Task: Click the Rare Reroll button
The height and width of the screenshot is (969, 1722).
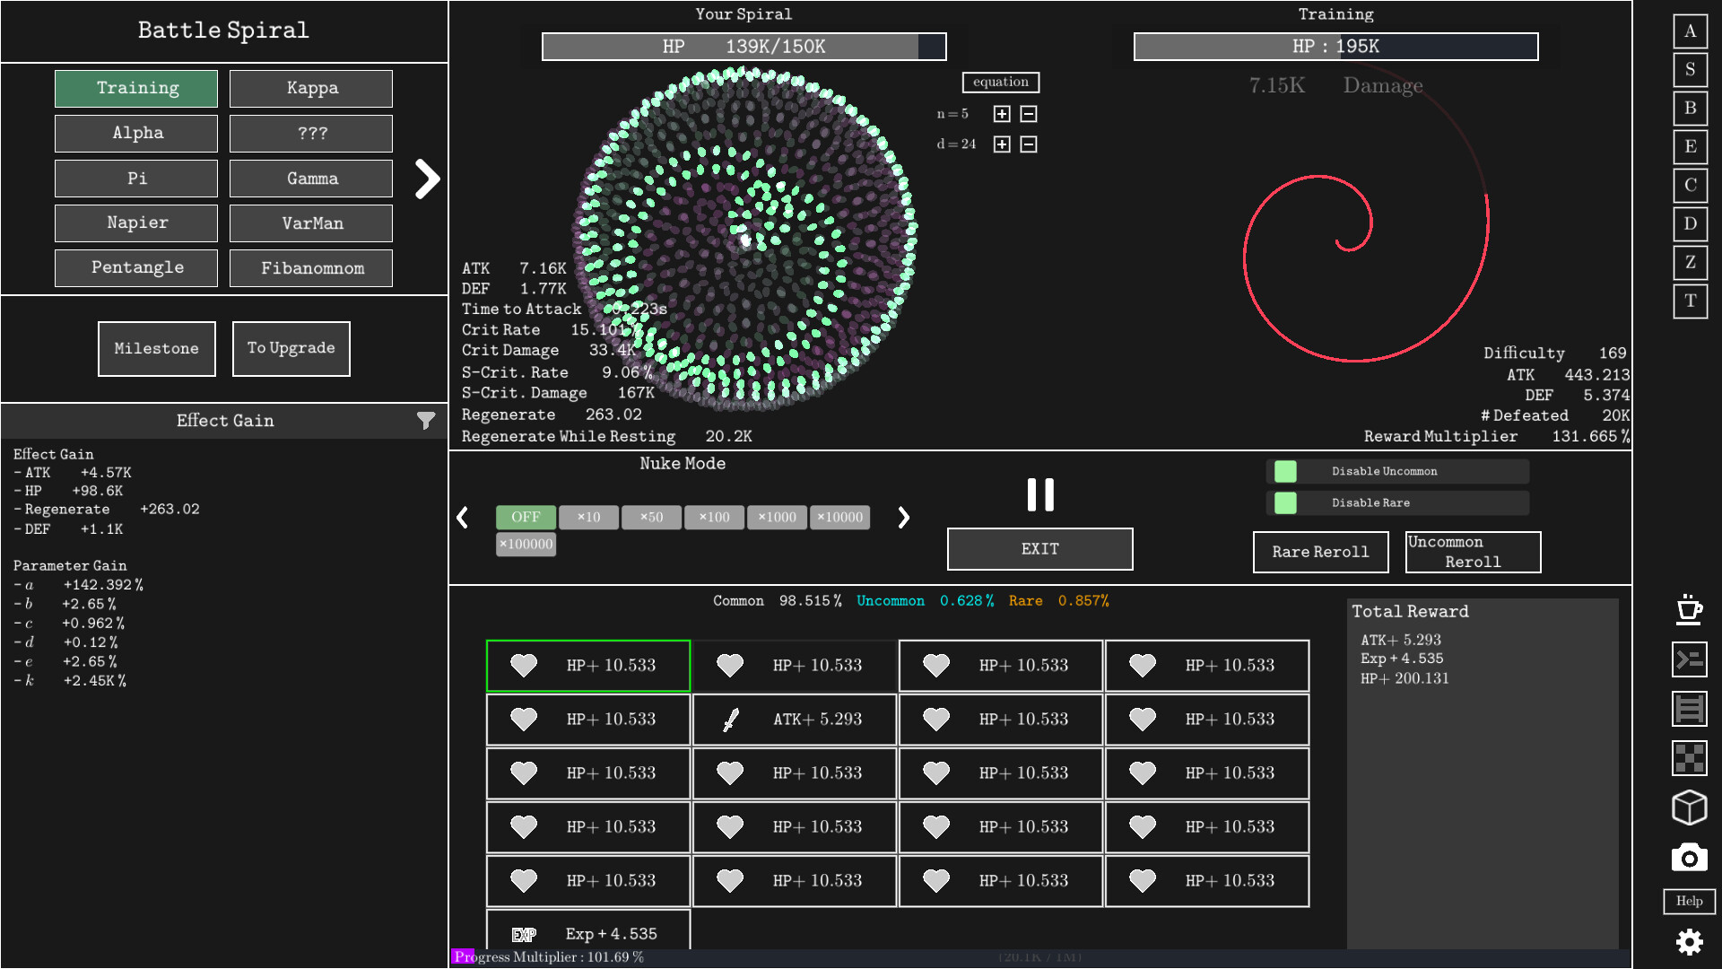Action: 1320,552
